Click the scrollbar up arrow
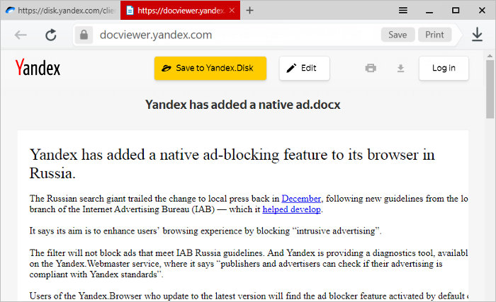The image size is (496, 302). (x=490, y=56)
